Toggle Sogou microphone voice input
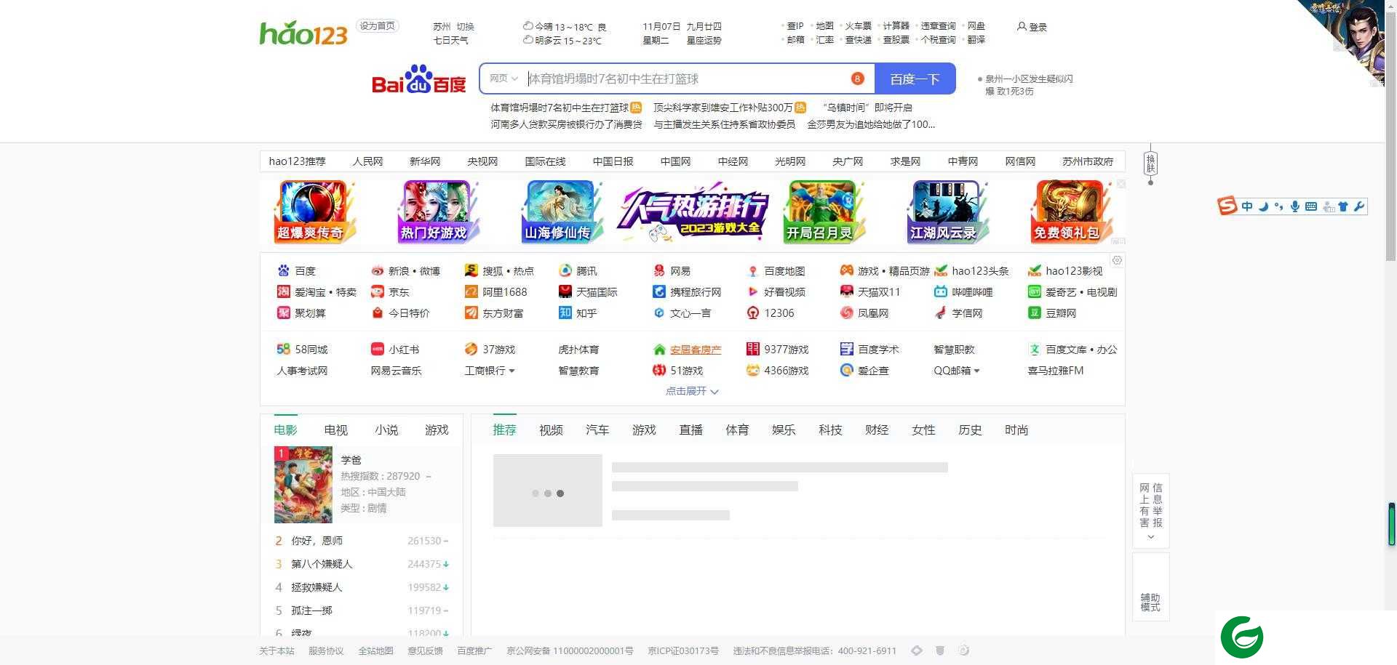The image size is (1397, 665). click(x=1294, y=206)
